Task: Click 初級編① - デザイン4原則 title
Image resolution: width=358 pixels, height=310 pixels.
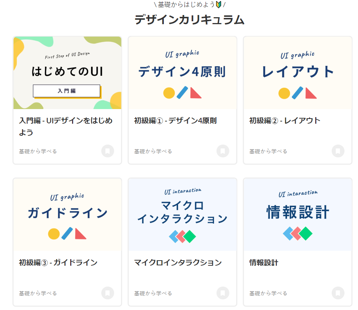Action: (175, 120)
